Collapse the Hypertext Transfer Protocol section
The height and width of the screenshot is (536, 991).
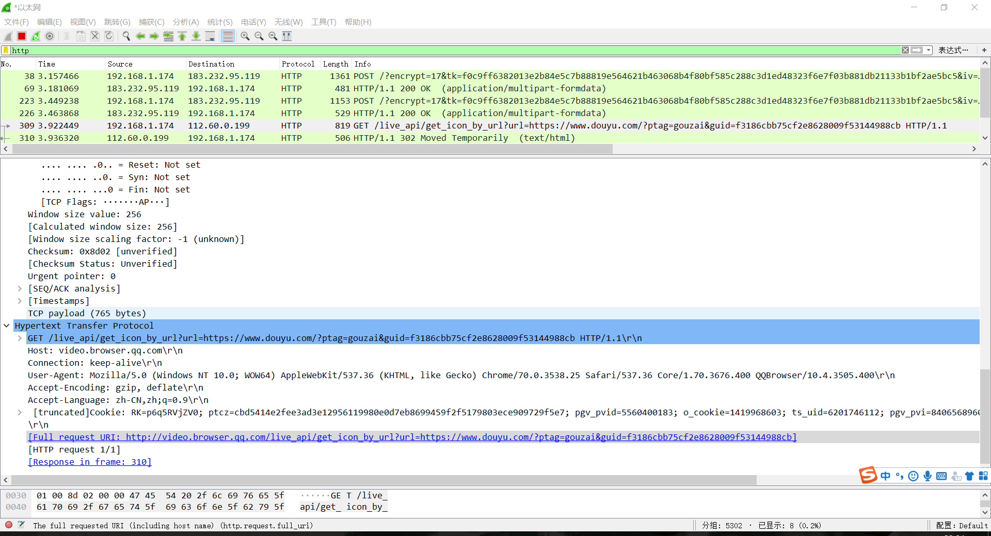pyautogui.click(x=7, y=326)
